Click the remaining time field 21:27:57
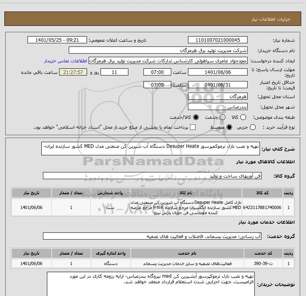The height and width of the screenshot is (296, 306). click(x=73, y=72)
